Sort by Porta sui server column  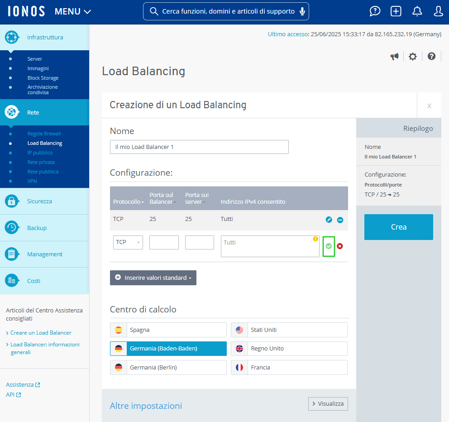(x=197, y=198)
